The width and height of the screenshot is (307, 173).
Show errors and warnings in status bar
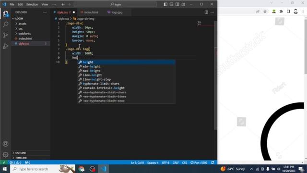click(15, 162)
